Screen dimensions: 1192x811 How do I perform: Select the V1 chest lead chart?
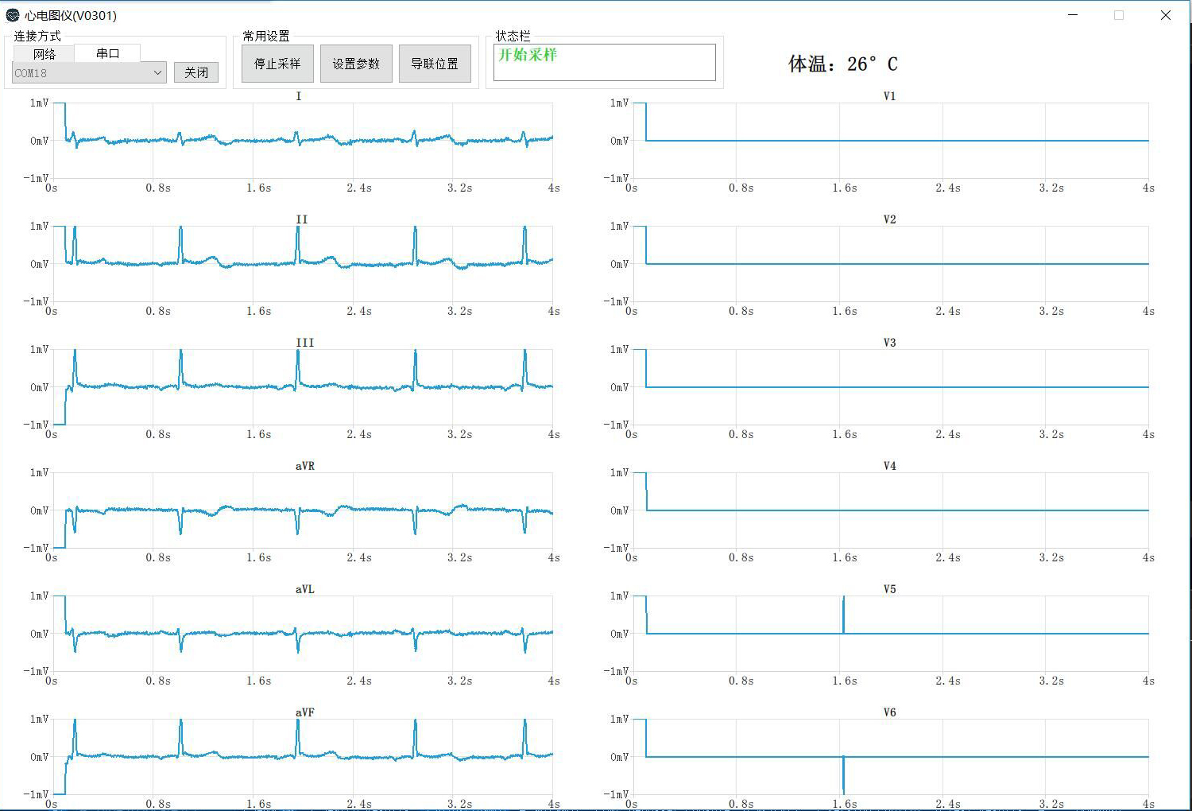(890, 141)
